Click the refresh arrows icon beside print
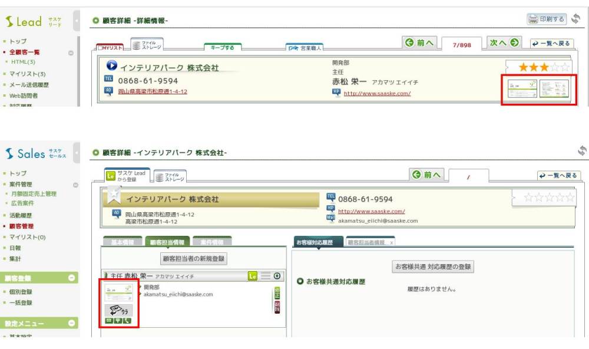The height and width of the screenshot is (349, 589). [575, 19]
